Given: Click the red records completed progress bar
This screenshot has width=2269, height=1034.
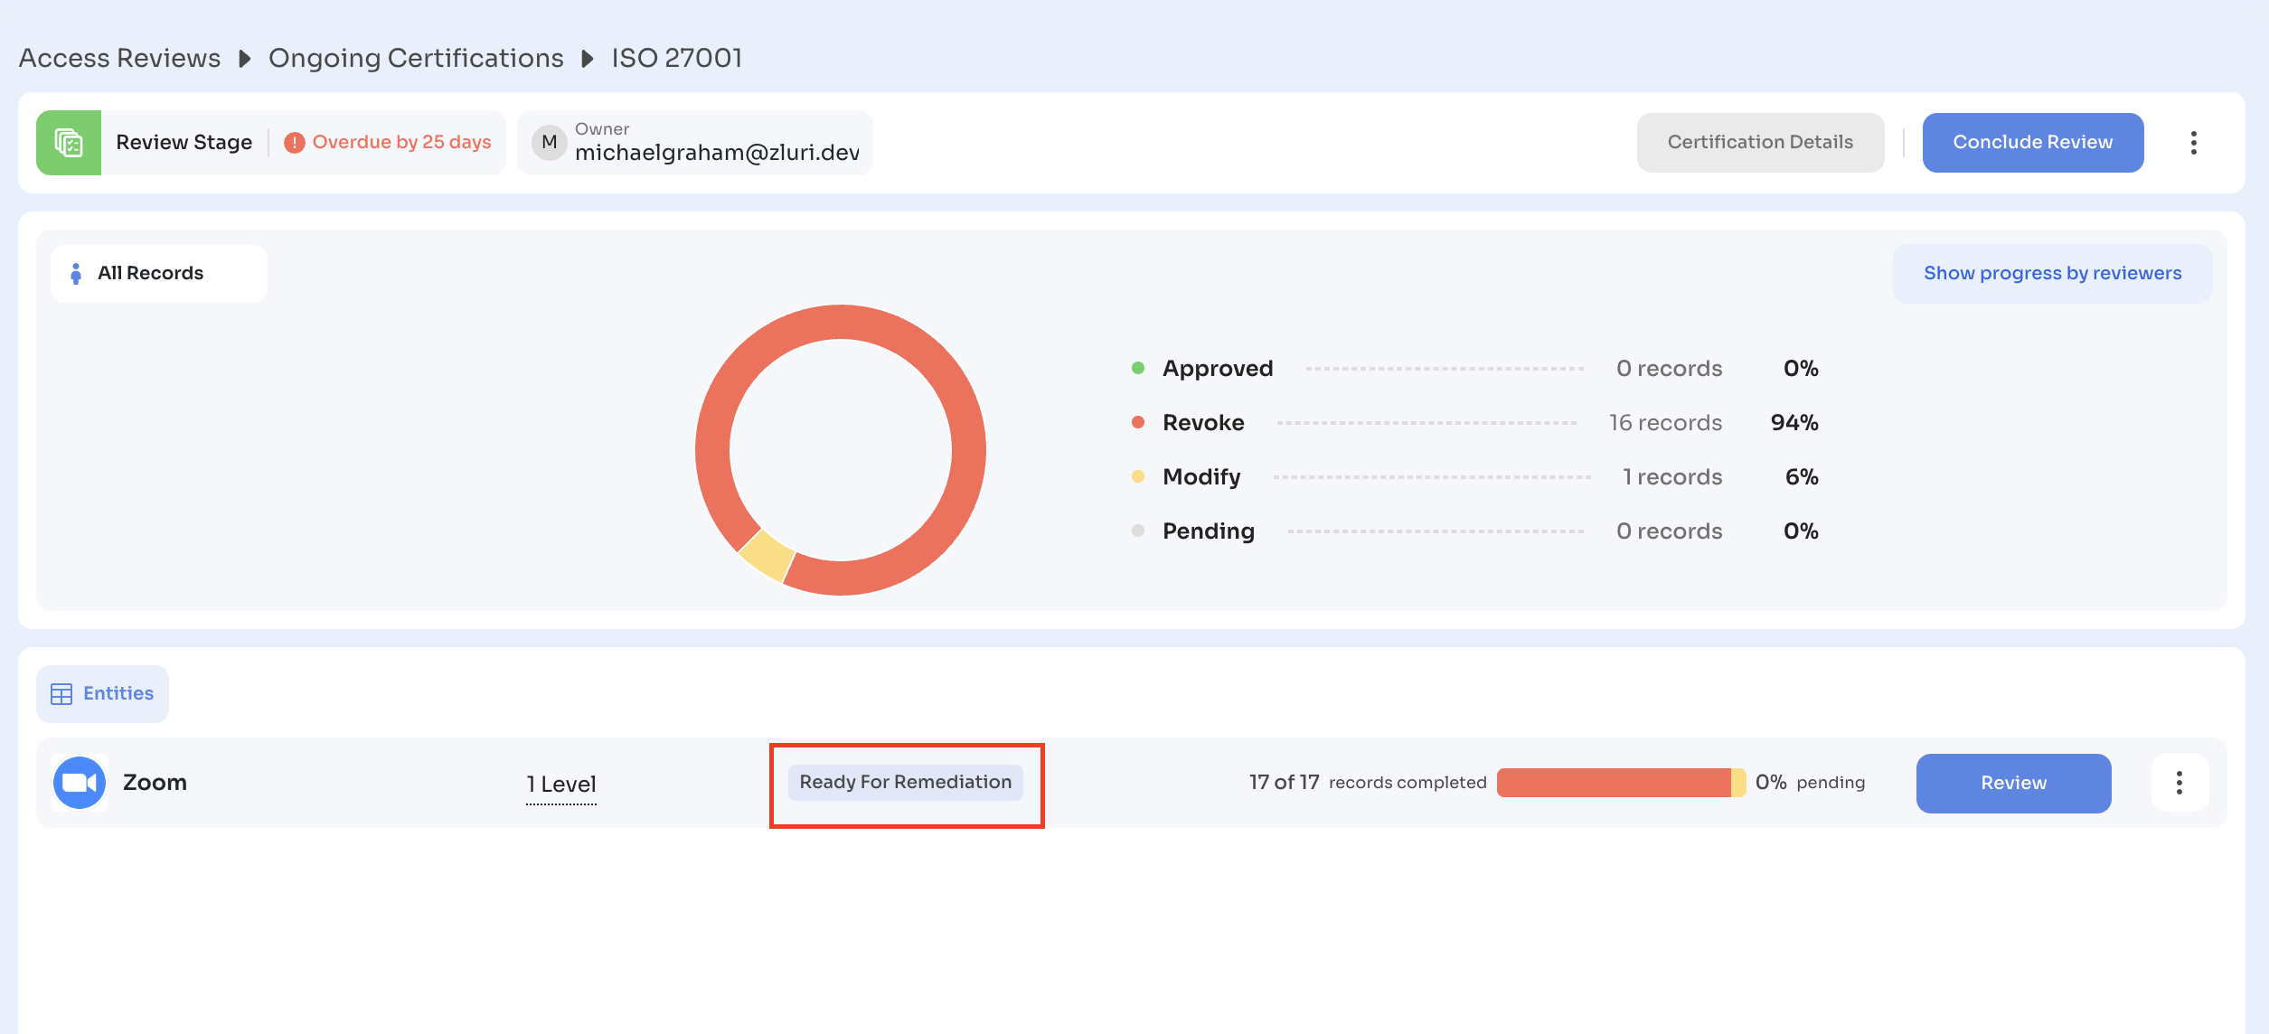Looking at the screenshot, I should point(1614,783).
